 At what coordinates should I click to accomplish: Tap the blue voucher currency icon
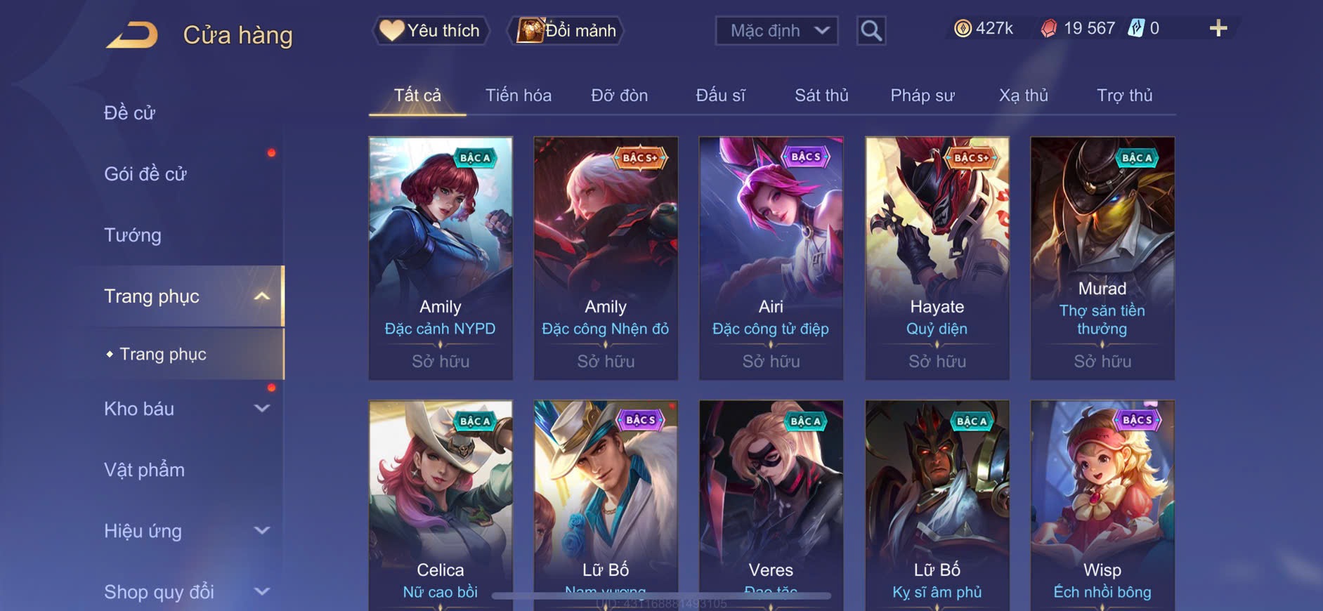[1136, 28]
